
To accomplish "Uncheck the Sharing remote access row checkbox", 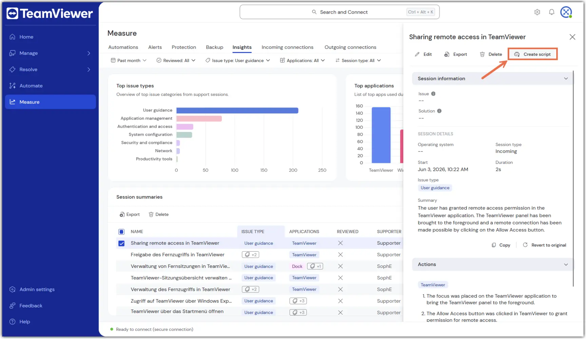I will [121, 243].
